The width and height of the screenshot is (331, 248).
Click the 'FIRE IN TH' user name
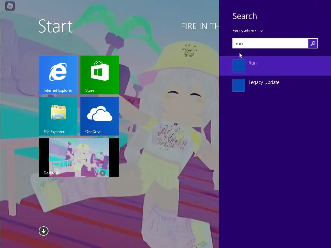click(x=200, y=26)
